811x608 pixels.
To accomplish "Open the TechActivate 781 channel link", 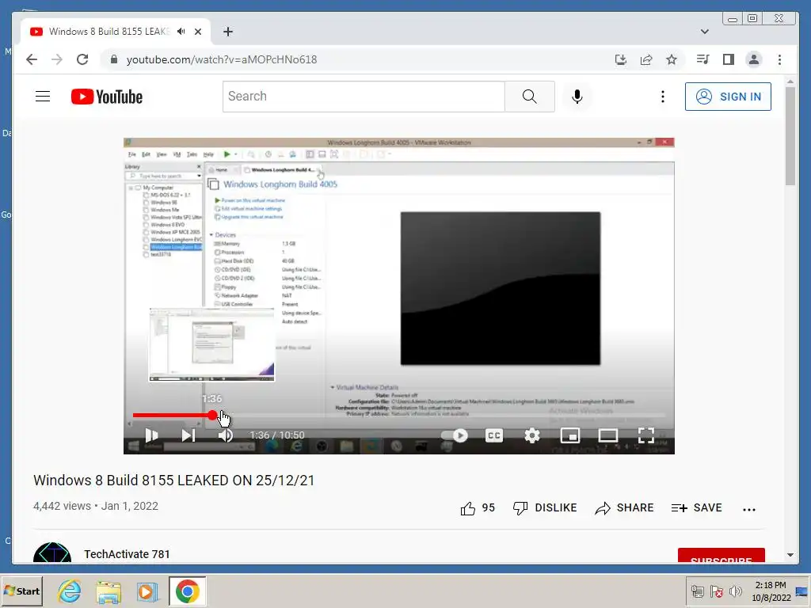I will 128,554.
